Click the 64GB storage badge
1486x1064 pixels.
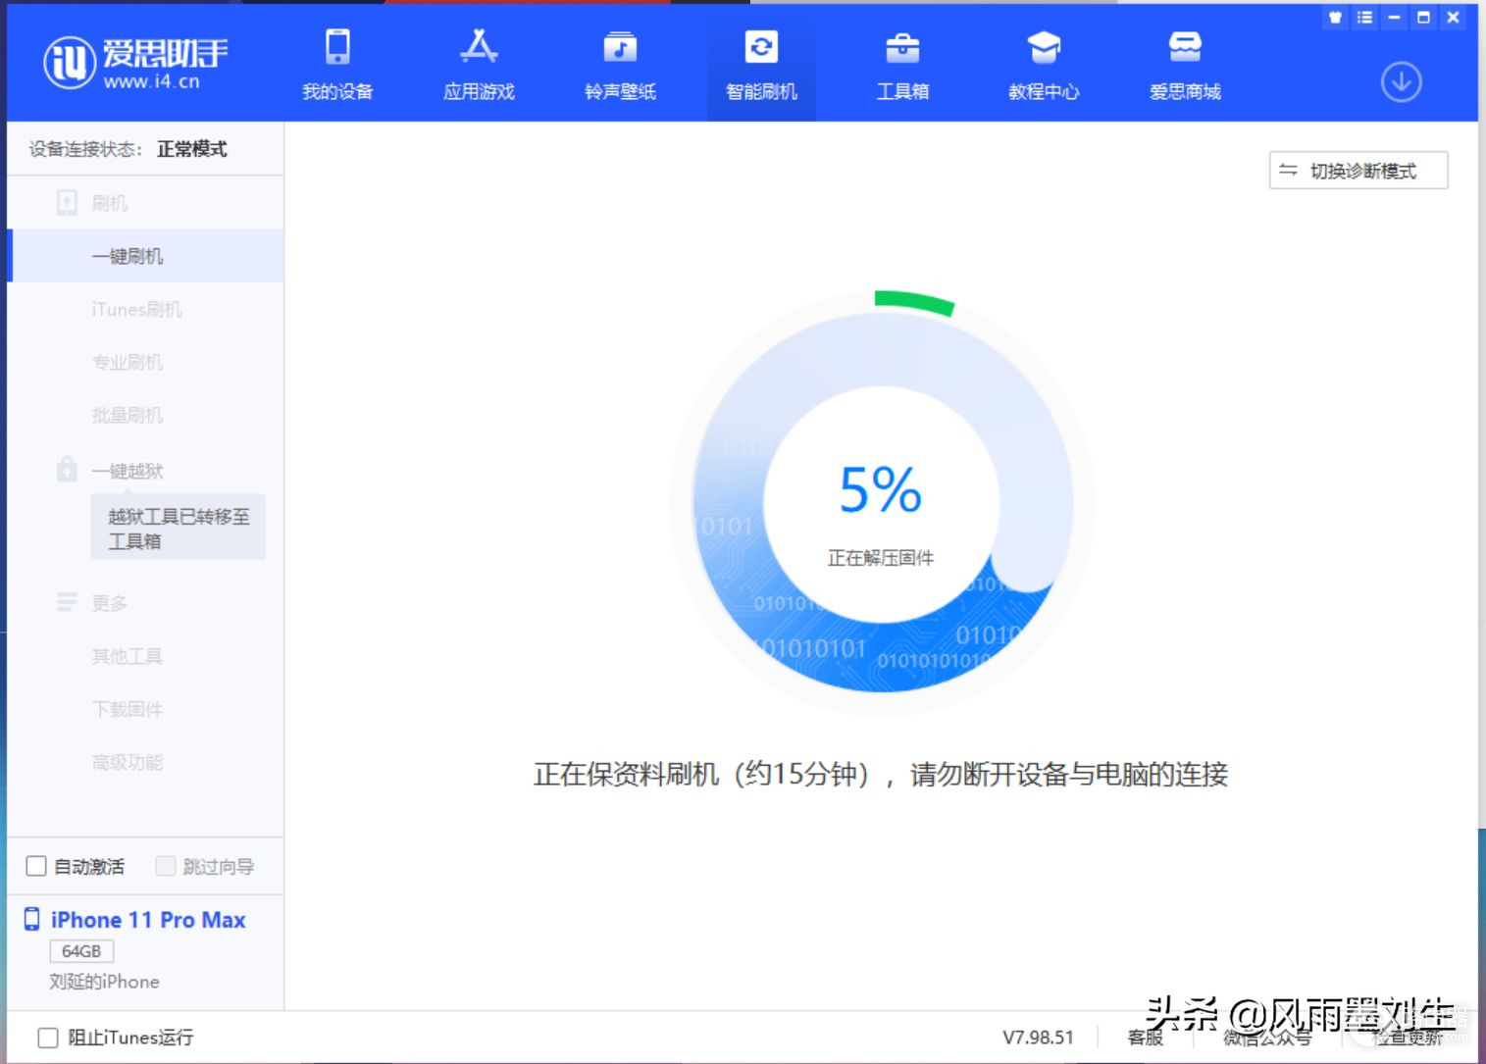tap(81, 951)
